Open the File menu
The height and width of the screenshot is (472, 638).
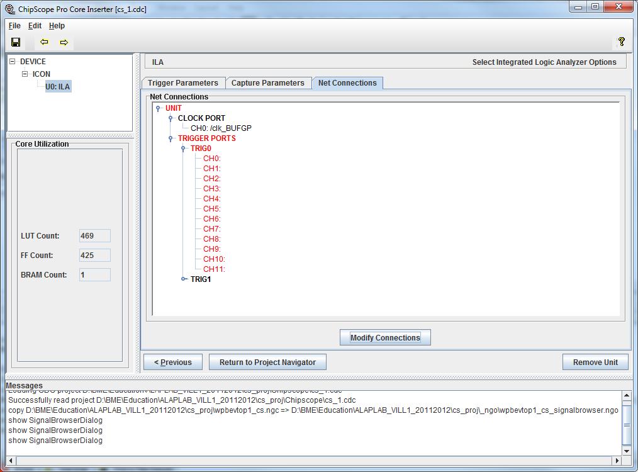tap(14, 26)
